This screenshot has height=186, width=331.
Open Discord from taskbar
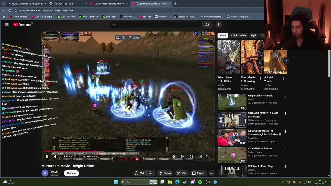point(193,182)
